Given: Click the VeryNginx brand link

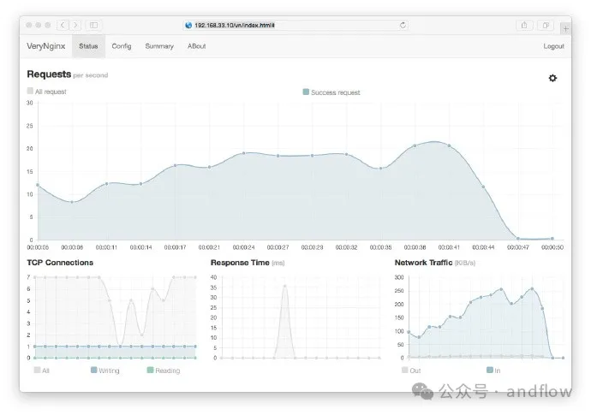Looking at the screenshot, I should 45,46.
